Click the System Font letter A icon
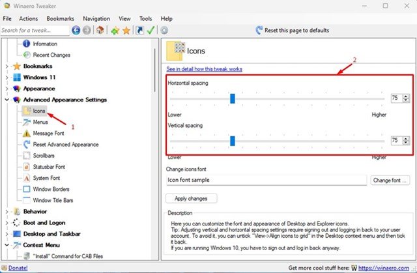This screenshot has height=273, width=417. coord(27,178)
